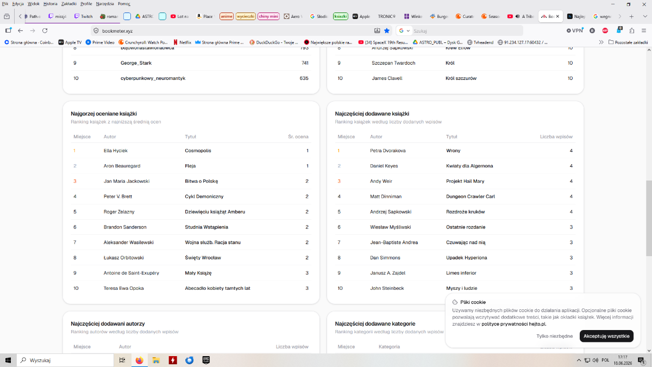
Task: Open the Crunchyroll bookmark
Action: [x=143, y=42]
